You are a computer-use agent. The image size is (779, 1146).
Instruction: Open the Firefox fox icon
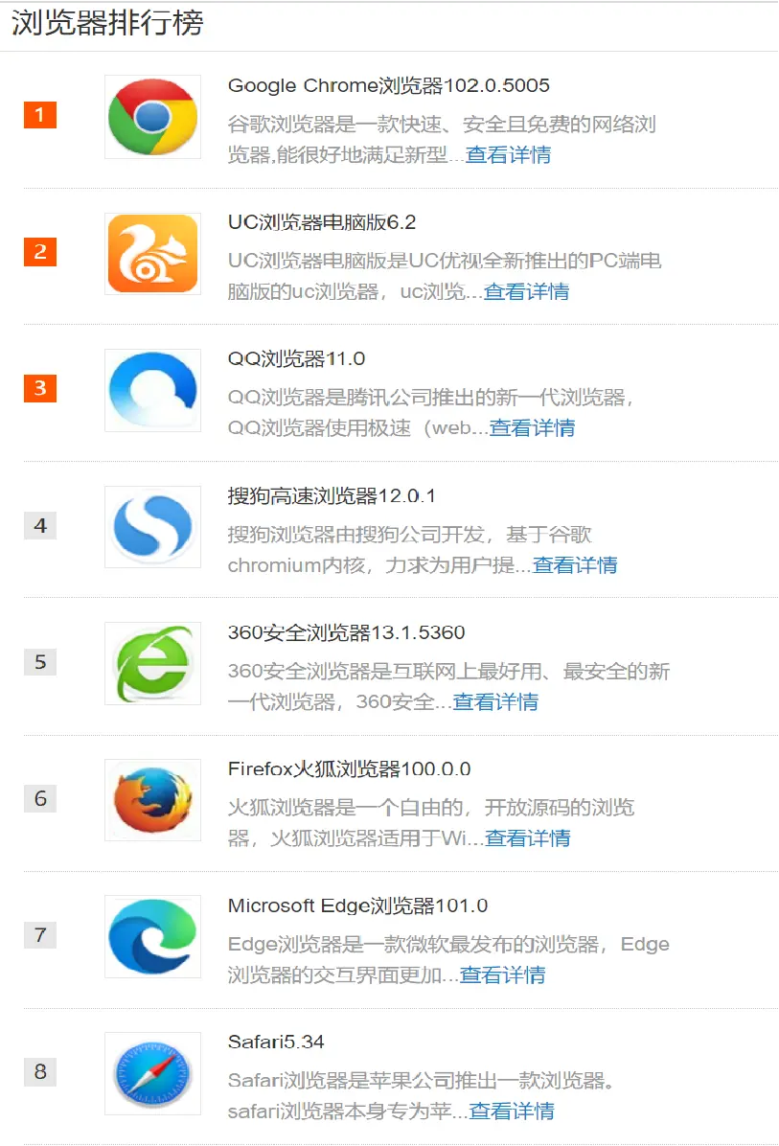pyautogui.click(x=152, y=800)
